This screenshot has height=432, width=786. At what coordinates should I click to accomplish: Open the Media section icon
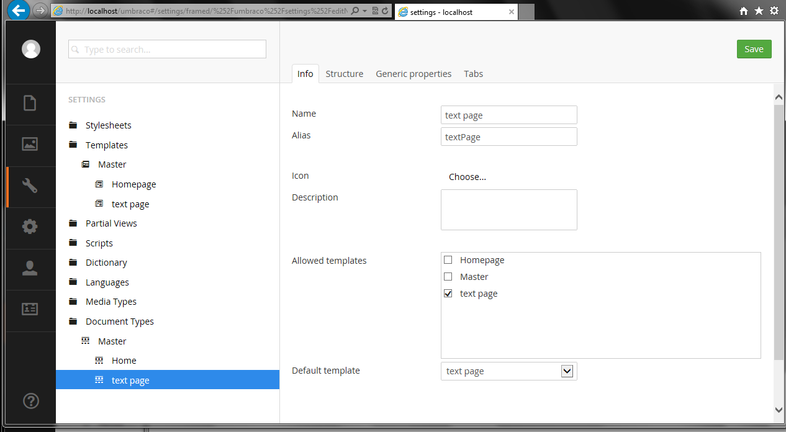tap(30, 144)
